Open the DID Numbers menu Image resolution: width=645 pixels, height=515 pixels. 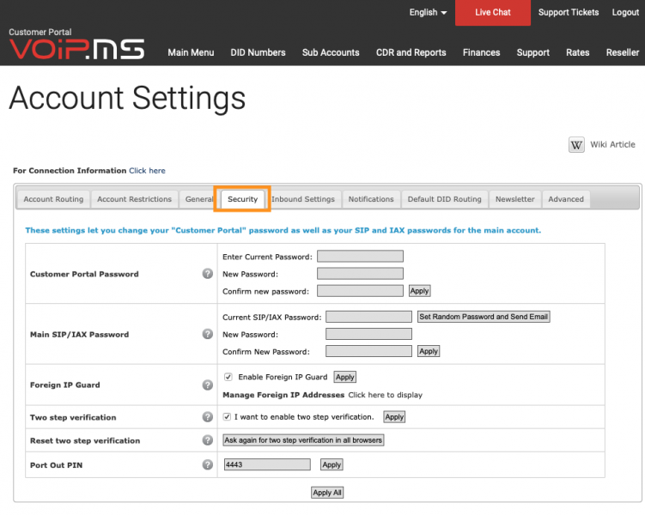pos(258,52)
